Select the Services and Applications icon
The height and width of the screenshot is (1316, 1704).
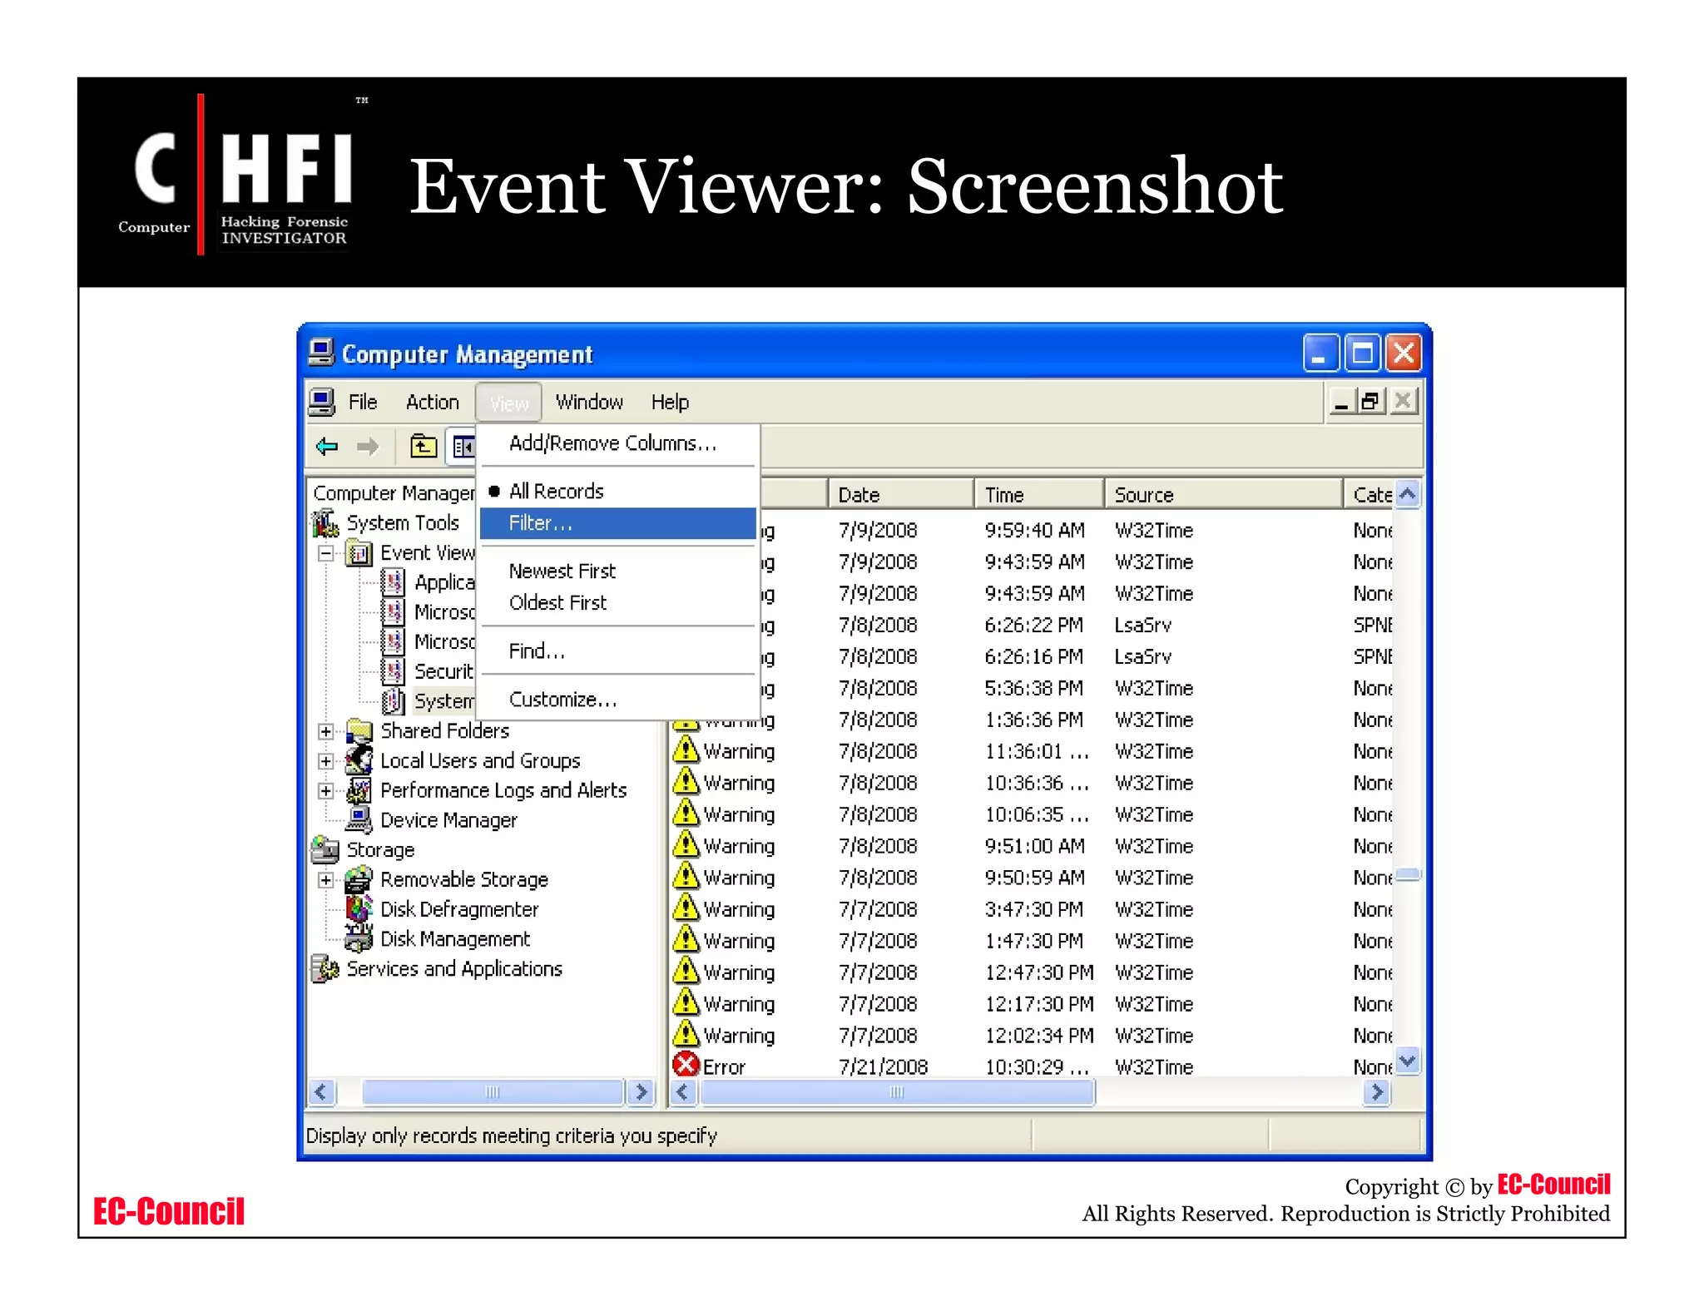(324, 969)
